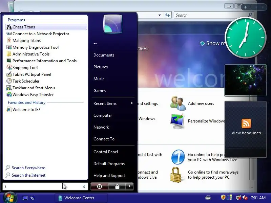The width and height of the screenshot is (271, 203).
Task: Click the refresh arrows button in Welcome Center
Action: point(167,15)
